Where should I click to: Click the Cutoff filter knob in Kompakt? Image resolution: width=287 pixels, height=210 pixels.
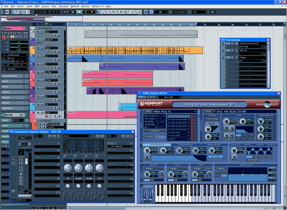point(226,121)
